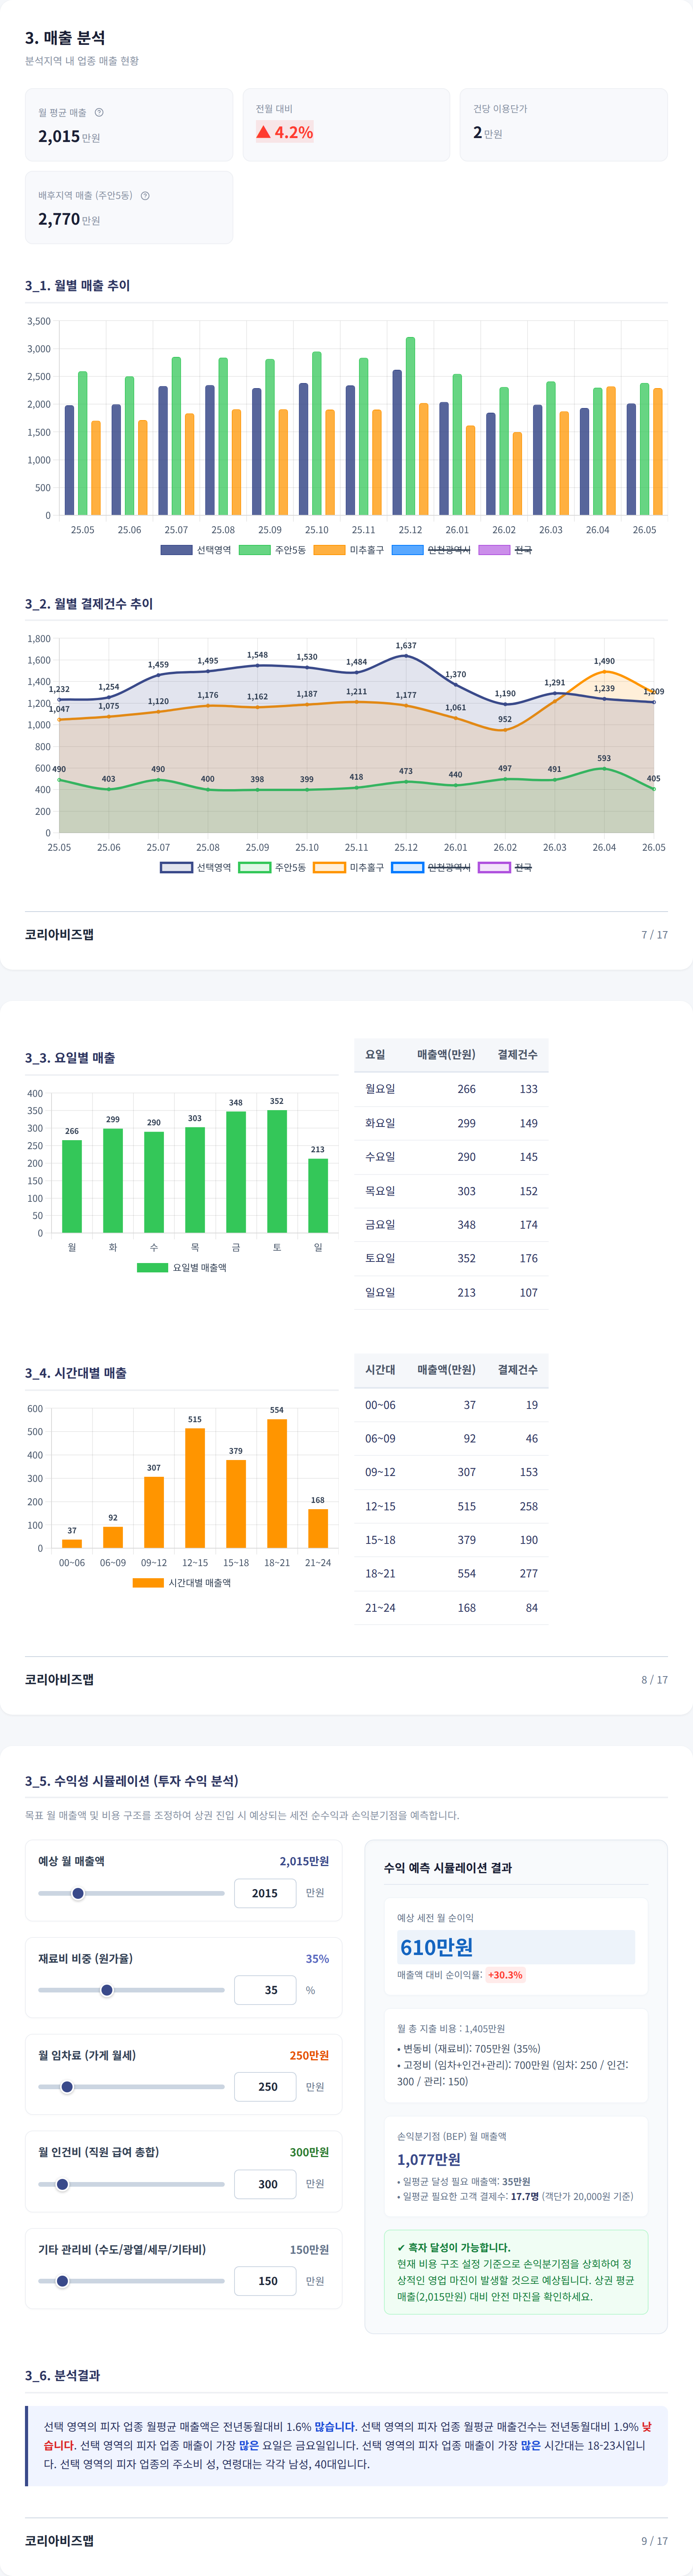This screenshot has width=693, height=2576.
Task: Click the 1,637 peak point on 결제건수 chart
Action: click(406, 656)
